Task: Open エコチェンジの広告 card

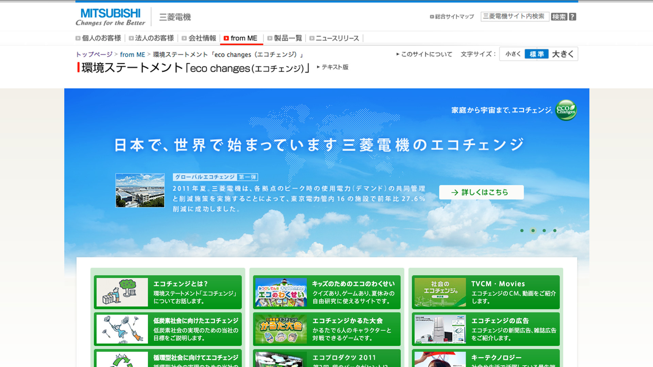Action: click(x=486, y=329)
